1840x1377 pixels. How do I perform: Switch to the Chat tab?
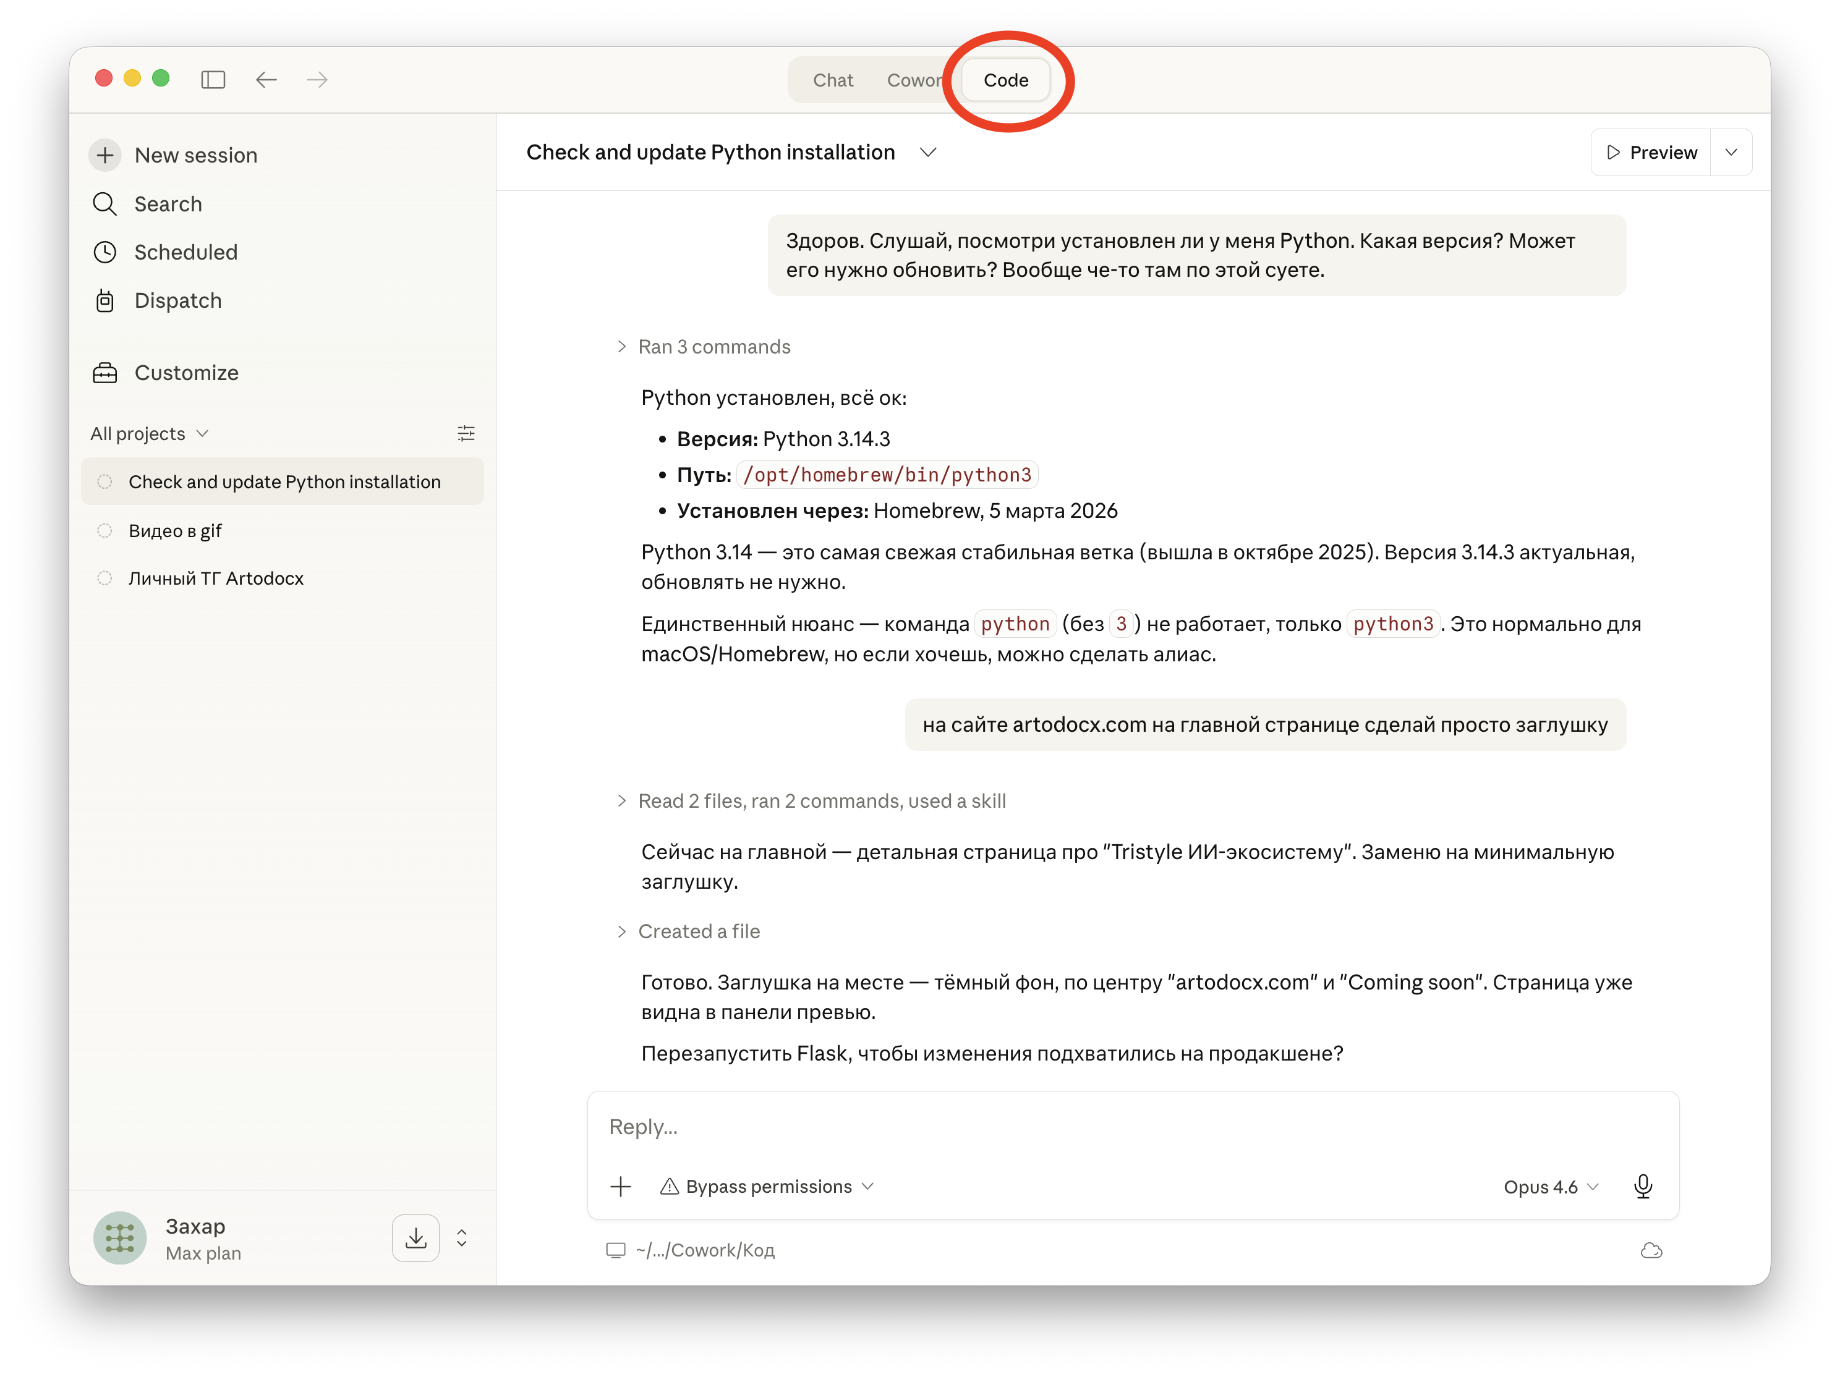[833, 80]
